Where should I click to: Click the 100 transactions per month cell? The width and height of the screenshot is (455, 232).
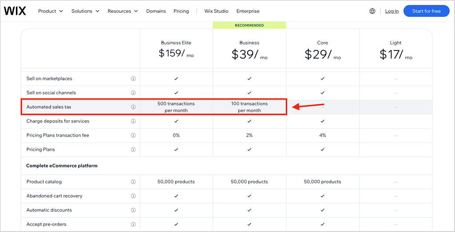point(249,107)
